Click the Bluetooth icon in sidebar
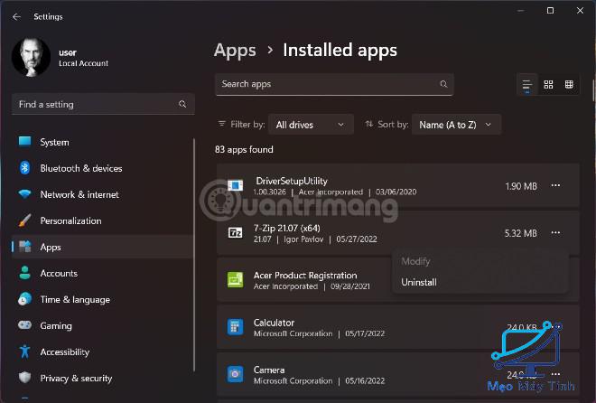596x403 pixels. [x=24, y=168]
